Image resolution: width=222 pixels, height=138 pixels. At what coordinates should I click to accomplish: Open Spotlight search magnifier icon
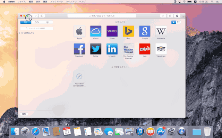(212, 2)
